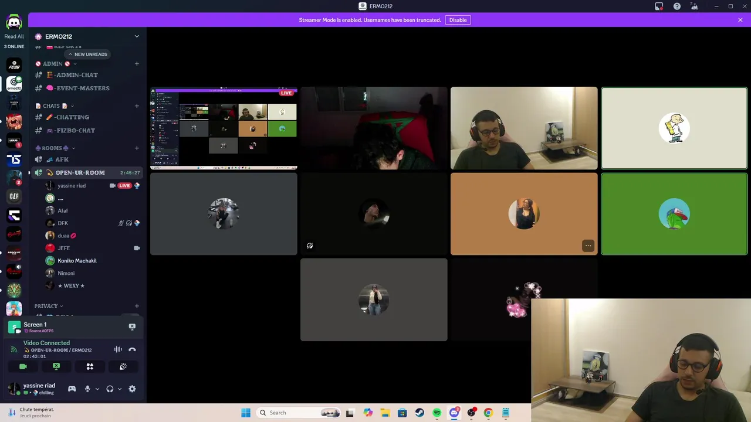This screenshot has width=751, height=422.
Task: Open the admin-chat channel
Action: click(87, 75)
